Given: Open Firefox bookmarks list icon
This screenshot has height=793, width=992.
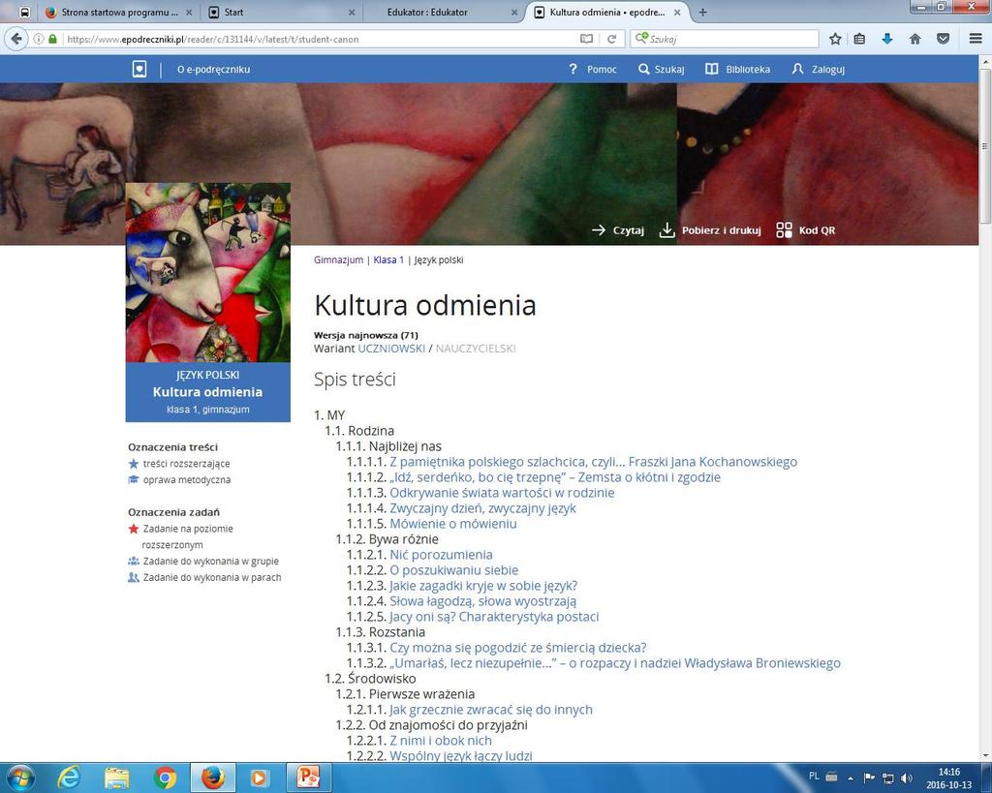Looking at the screenshot, I should 859,39.
